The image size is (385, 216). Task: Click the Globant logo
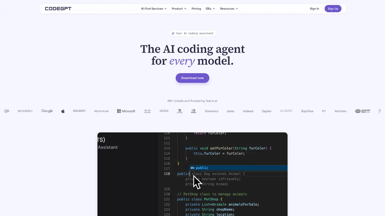(x=286, y=111)
